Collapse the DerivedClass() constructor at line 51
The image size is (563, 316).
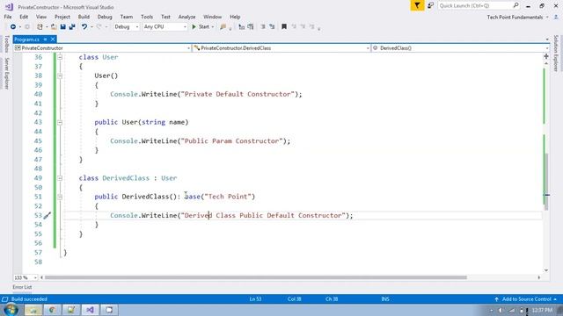click(x=60, y=197)
